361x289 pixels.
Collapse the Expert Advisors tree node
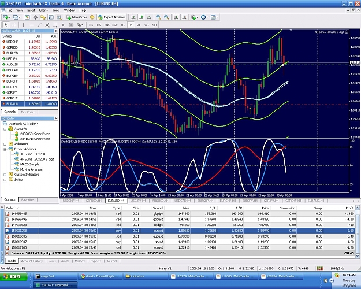click(x=5, y=149)
